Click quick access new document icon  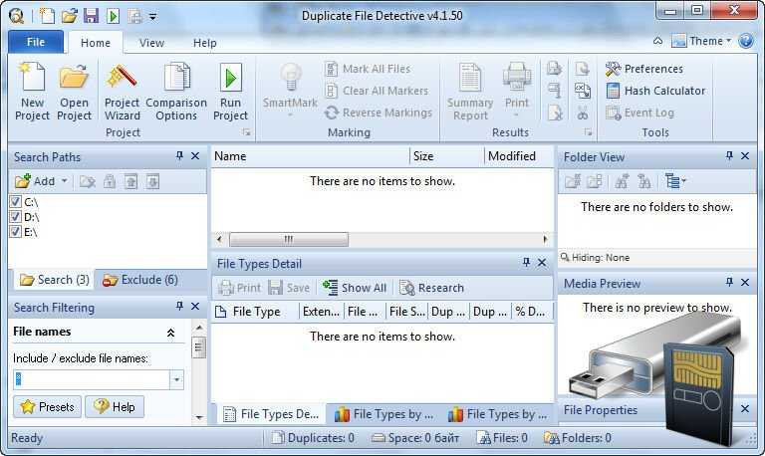tap(47, 16)
